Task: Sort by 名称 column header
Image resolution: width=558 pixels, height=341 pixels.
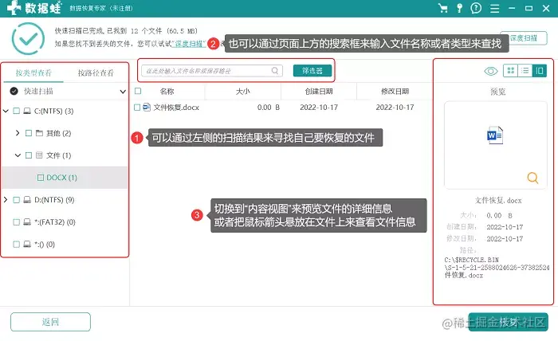Action: click(x=167, y=92)
